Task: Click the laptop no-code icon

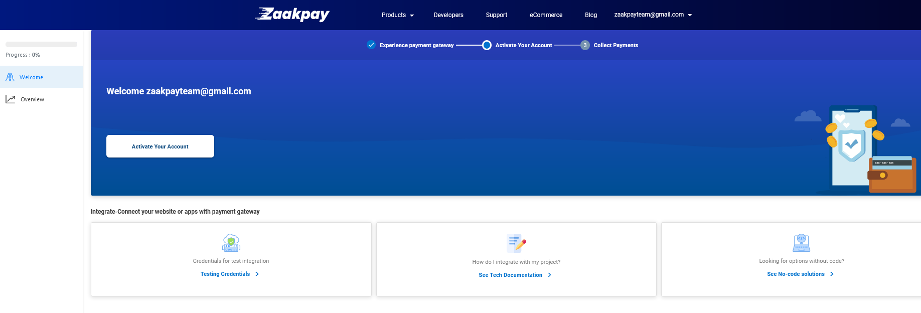Action: [802, 243]
